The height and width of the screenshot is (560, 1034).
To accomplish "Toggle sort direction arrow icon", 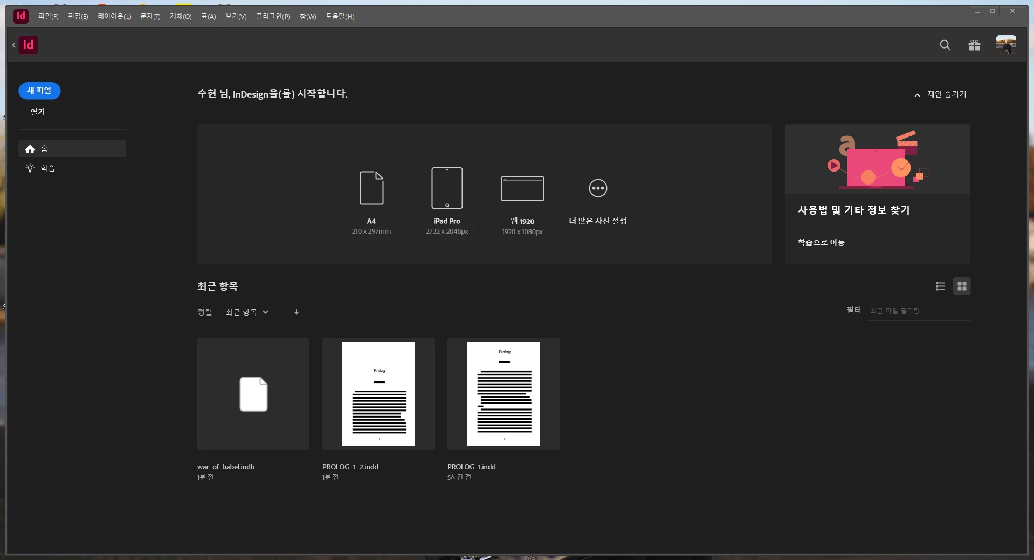I will tap(297, 312).
